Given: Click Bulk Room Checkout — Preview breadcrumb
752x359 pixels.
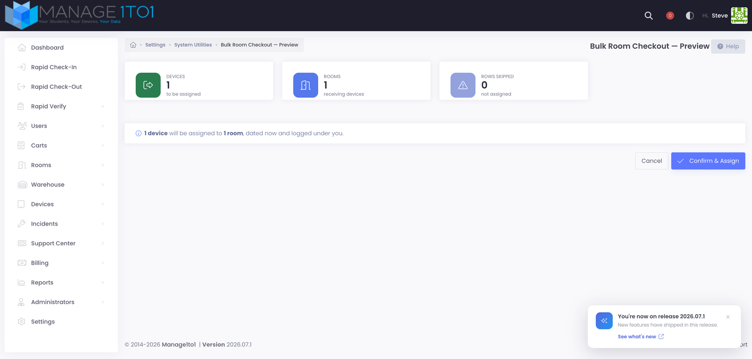Looking at the screenshot, I should (x=259, y=45).
